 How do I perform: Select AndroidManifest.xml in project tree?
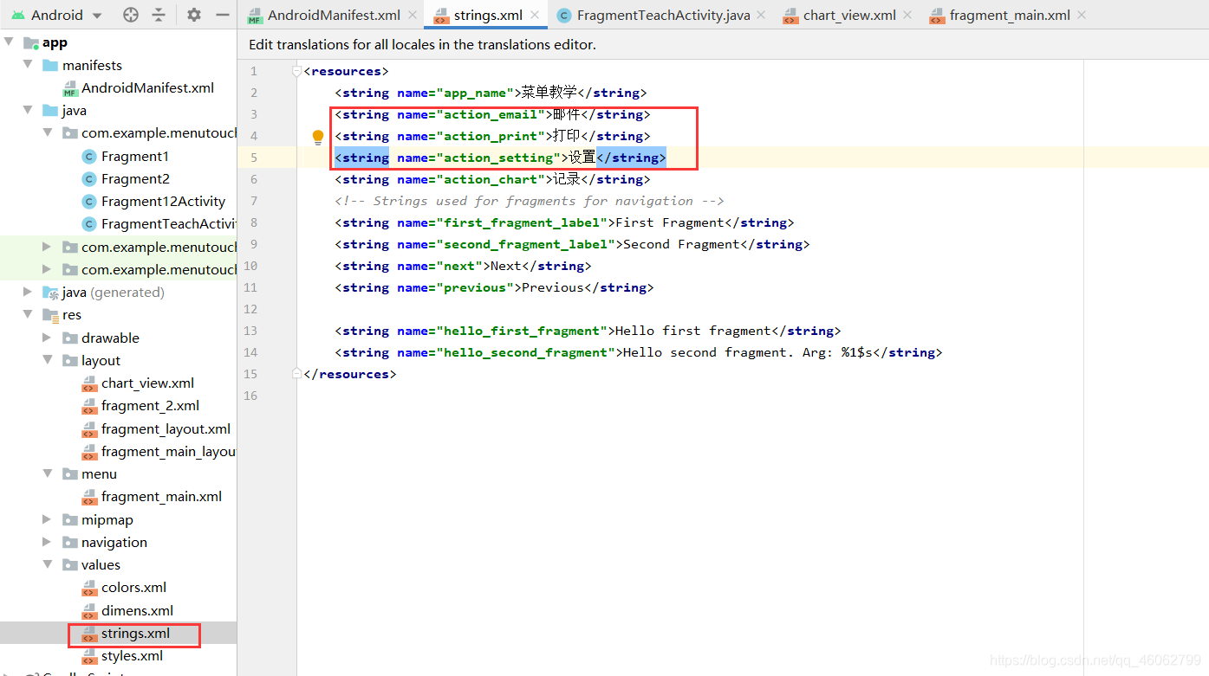click(x=147, y=87)
